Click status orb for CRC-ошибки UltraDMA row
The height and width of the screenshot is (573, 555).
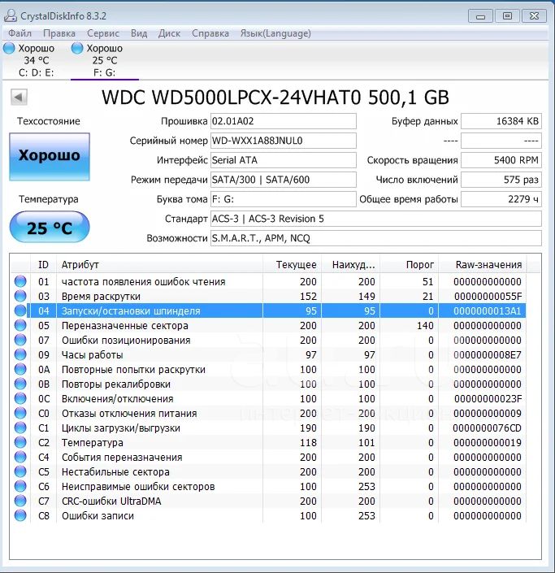(x=20, y=501)
